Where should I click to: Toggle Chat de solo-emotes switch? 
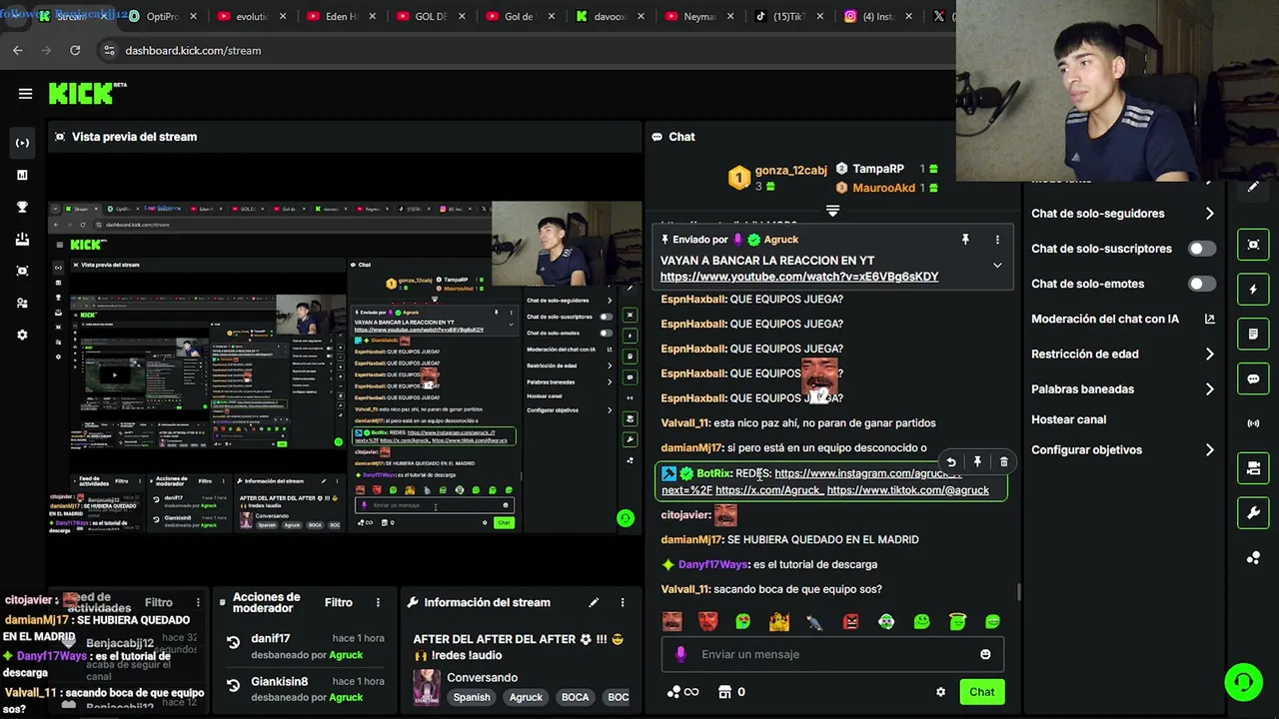[1202, 284]
